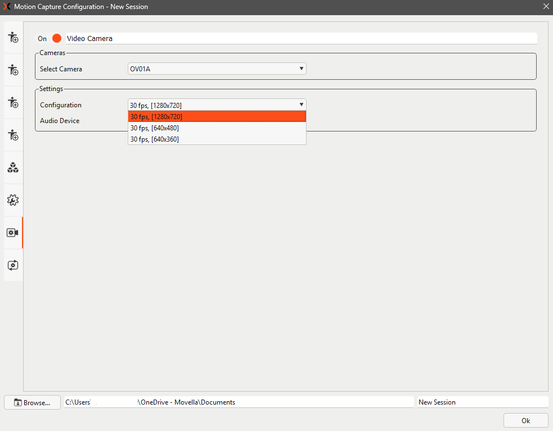Viewport: 553px width, 431px height.
Task: Open the fourth motion capture system tab in sidebar
Action: click(x=14, y=135)
